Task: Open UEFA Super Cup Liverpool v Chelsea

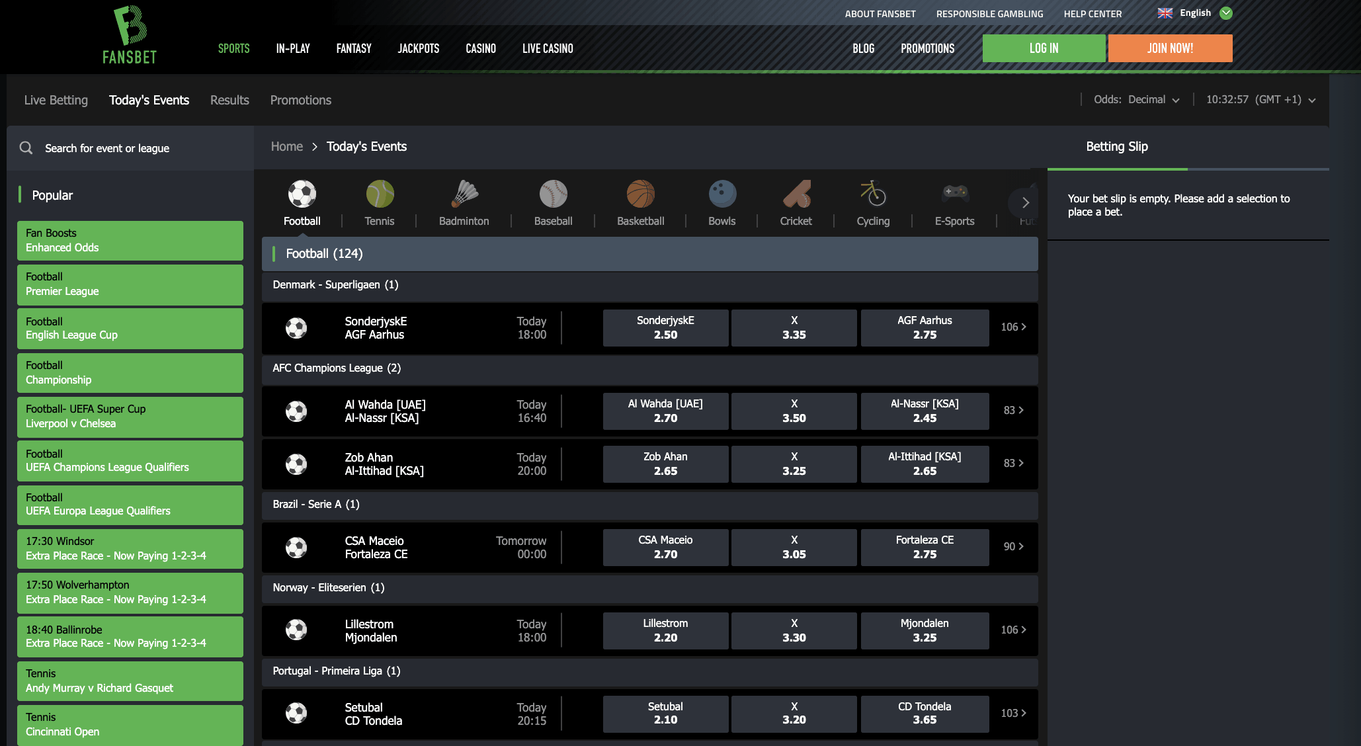Action: coord(130,417)
